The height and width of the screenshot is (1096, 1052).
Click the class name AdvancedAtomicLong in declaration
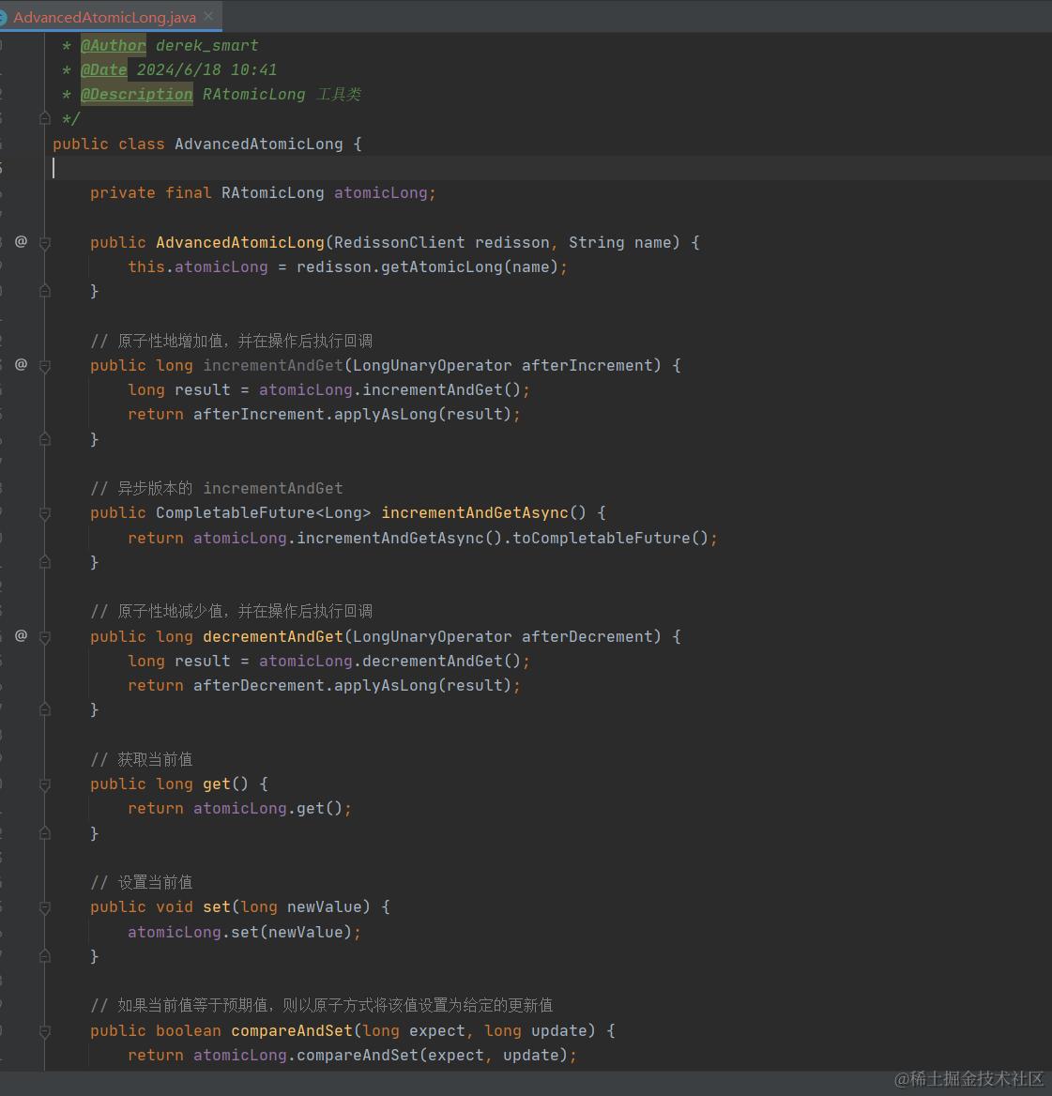[x=259, y=144]
